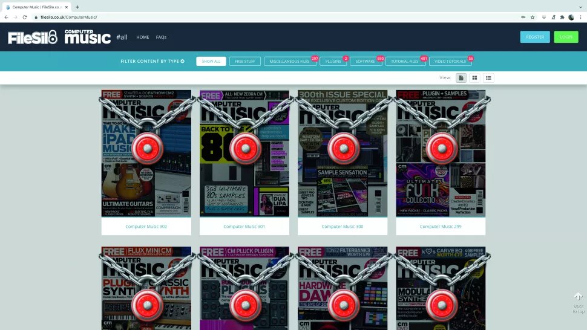Screen dimensions: 587x330
Task: Click the FileSilo logo
Action: point(33,37)
